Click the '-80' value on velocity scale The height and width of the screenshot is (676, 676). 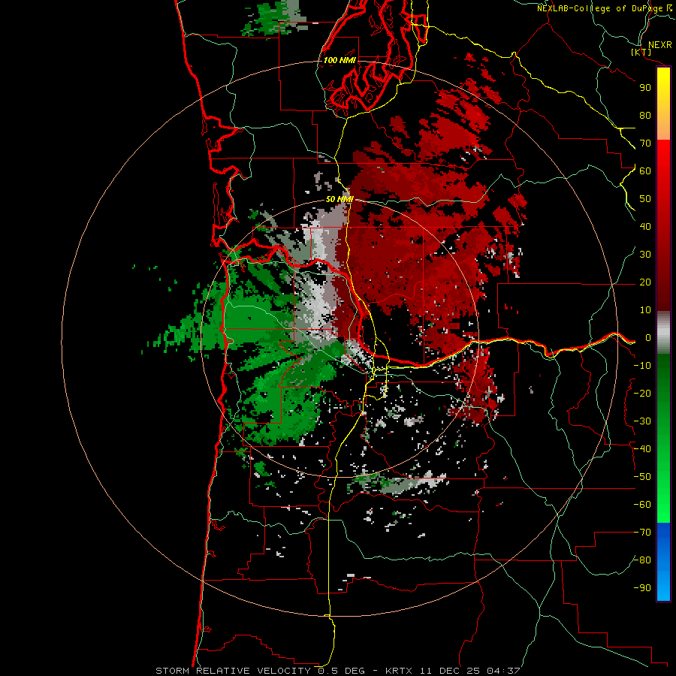(x=642, y=560)
